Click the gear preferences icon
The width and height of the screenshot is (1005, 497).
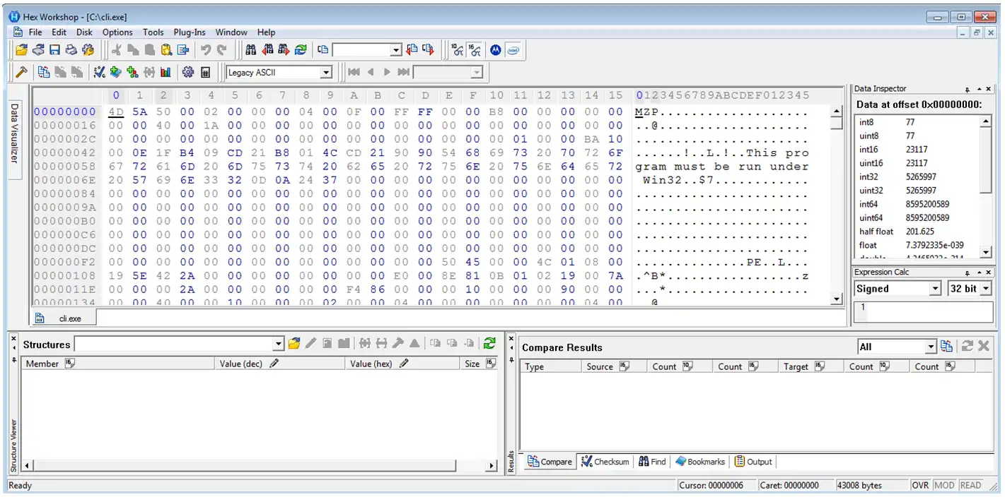(x=188, y=72)
